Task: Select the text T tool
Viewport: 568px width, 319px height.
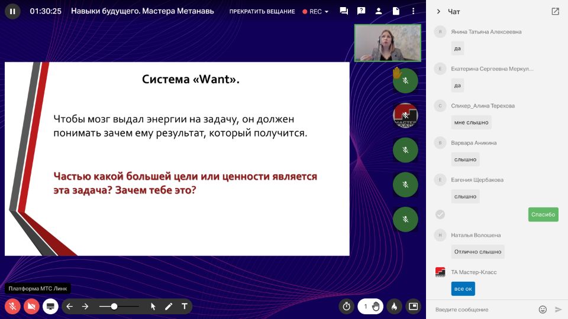Action: [x=185, y=307]
